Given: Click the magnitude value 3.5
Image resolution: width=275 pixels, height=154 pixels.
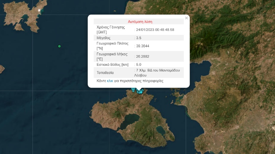Looking at the screenshot, I should pyautogui.click(x=139, y=38).
